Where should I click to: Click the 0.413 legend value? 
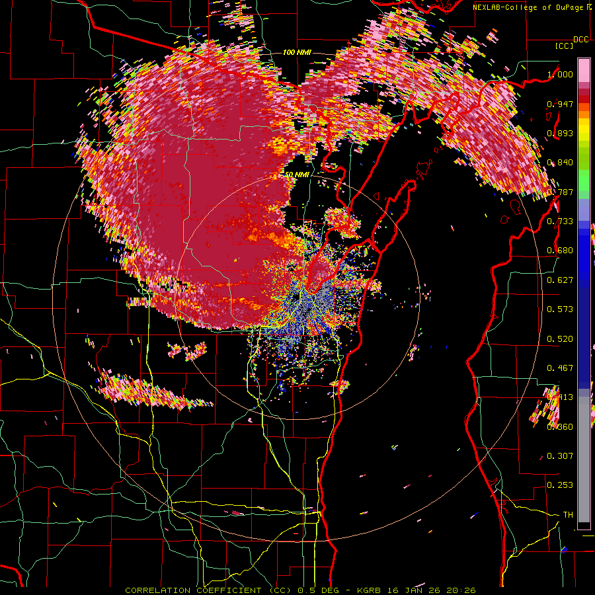click(x=560, y=397)
